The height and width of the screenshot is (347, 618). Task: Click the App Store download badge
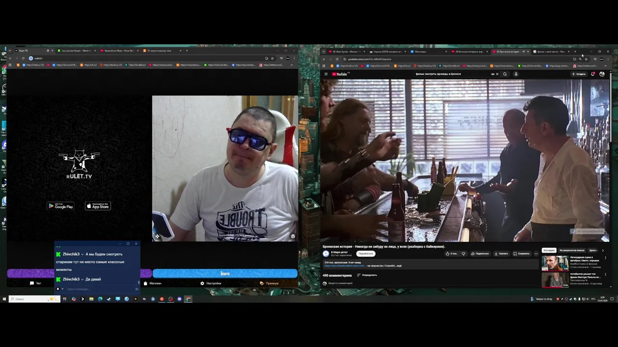(98, 206)
